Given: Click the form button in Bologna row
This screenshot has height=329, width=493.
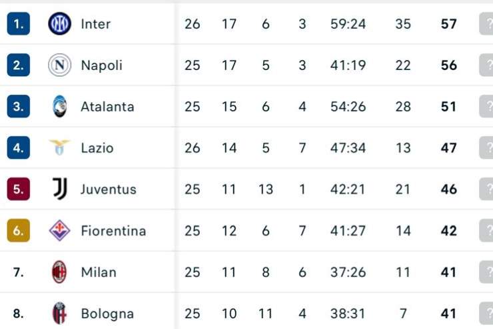Looking at the screenshot, I should (x=486, y=314).
